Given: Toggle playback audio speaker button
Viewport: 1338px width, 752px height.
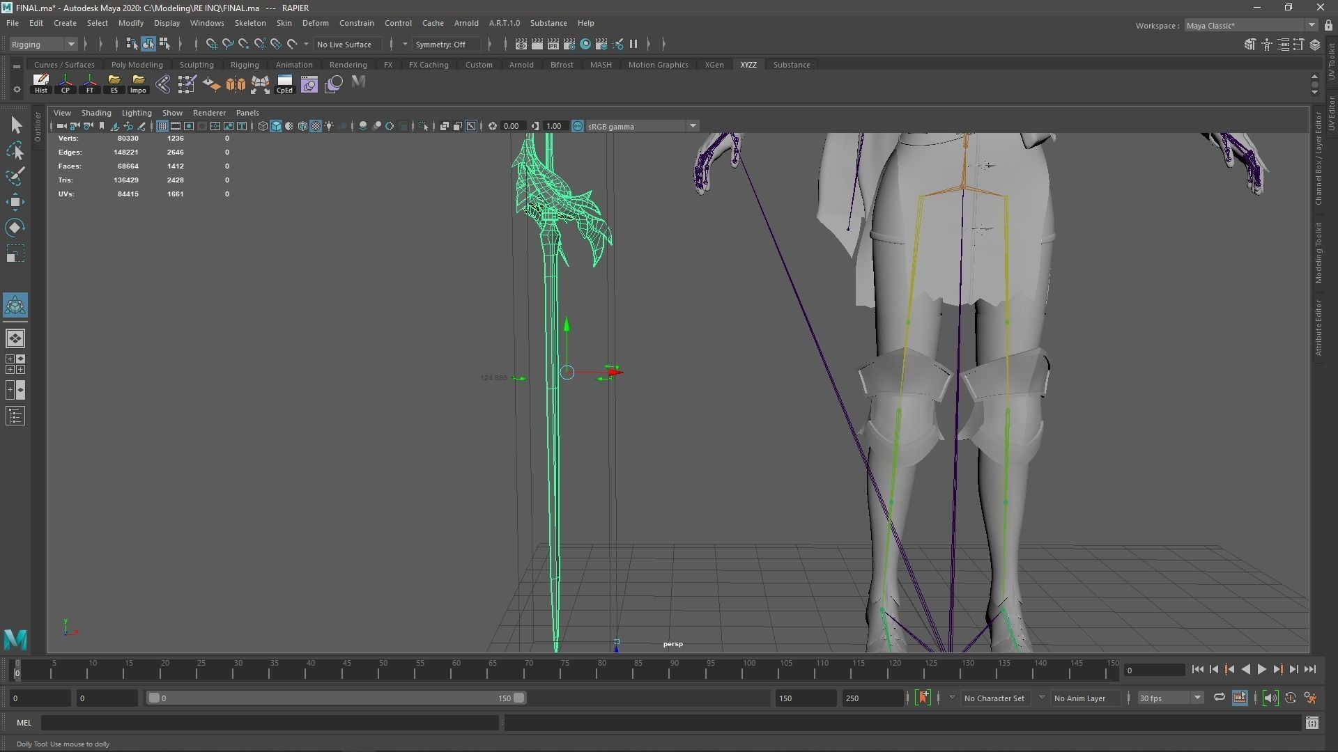Looking at the screenshot, I should coord(1270,698).
